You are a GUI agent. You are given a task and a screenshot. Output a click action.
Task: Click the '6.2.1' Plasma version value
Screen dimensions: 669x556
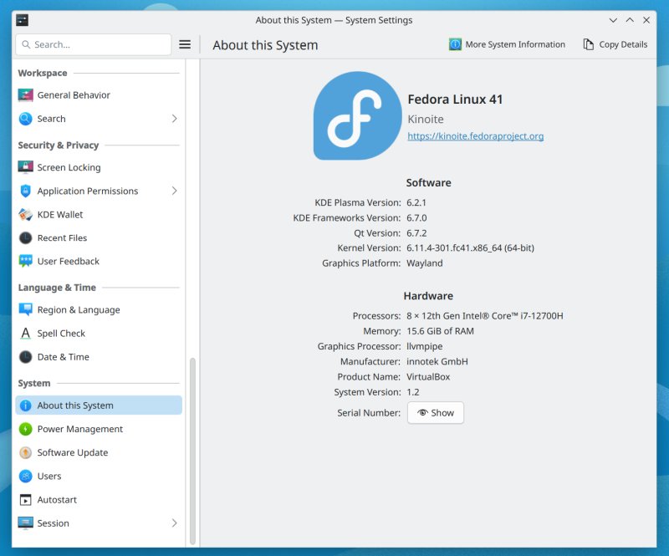(x=416, y=202)
